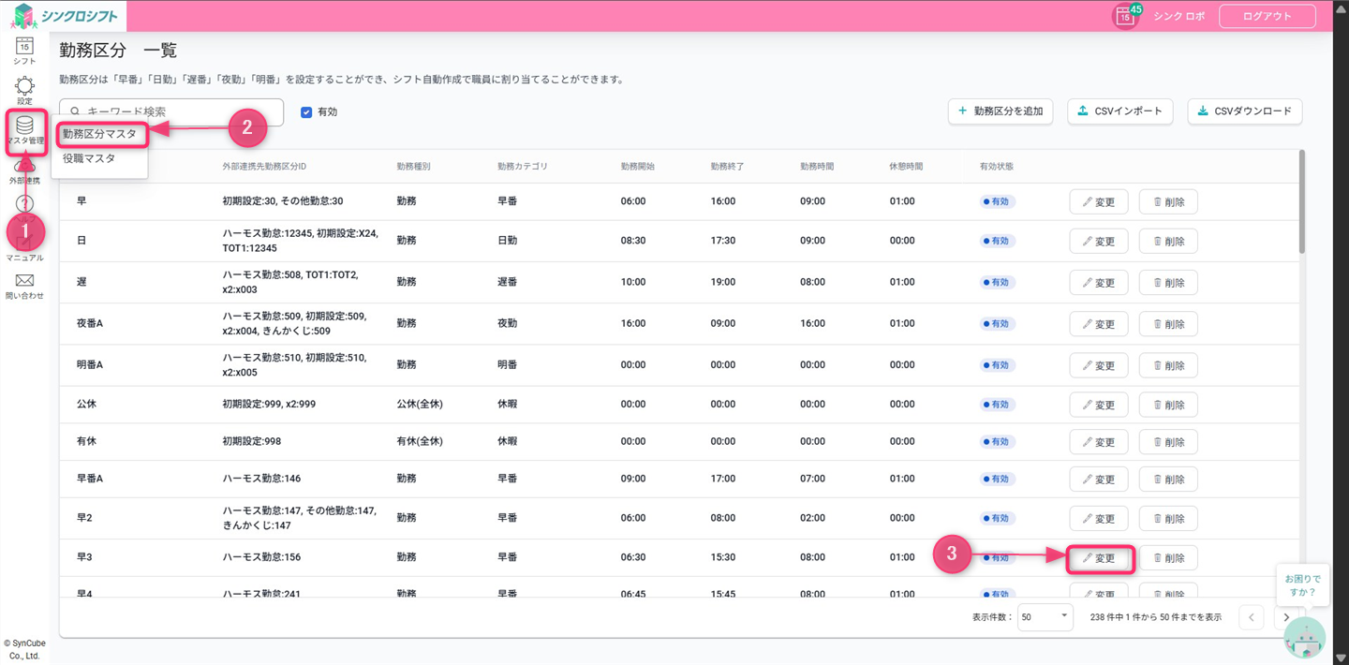Toggle the 有効 checkbox filter
This screenshot has height=665, width=1349.
[x=306, y=112]
